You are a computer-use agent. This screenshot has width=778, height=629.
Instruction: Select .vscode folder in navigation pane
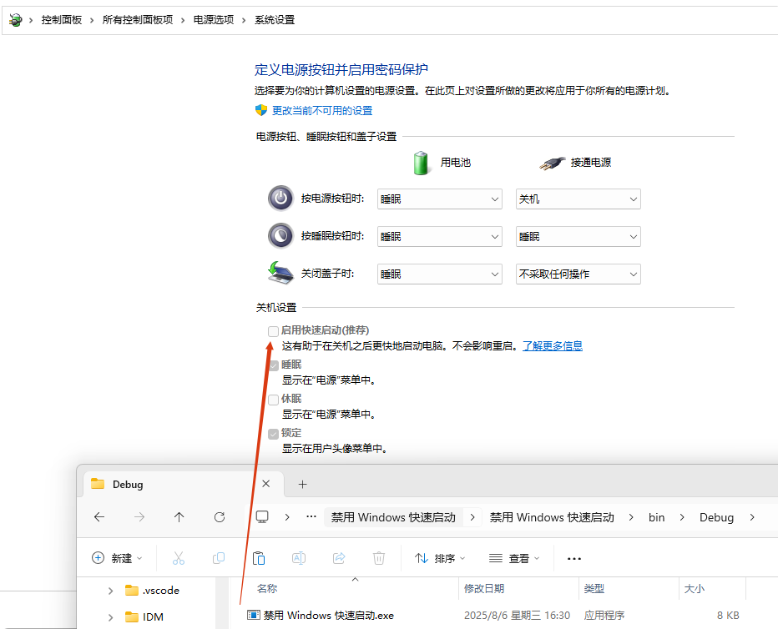(x=153, y=591)
